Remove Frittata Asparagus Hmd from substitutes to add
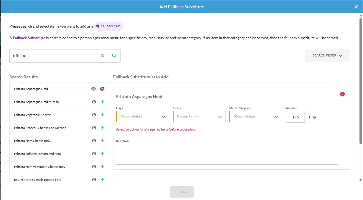Viewport: 363px width, 200px height. [x=342, y=94]
